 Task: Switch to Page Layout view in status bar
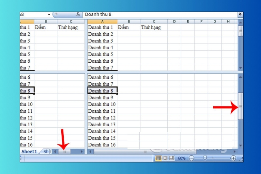165,158
